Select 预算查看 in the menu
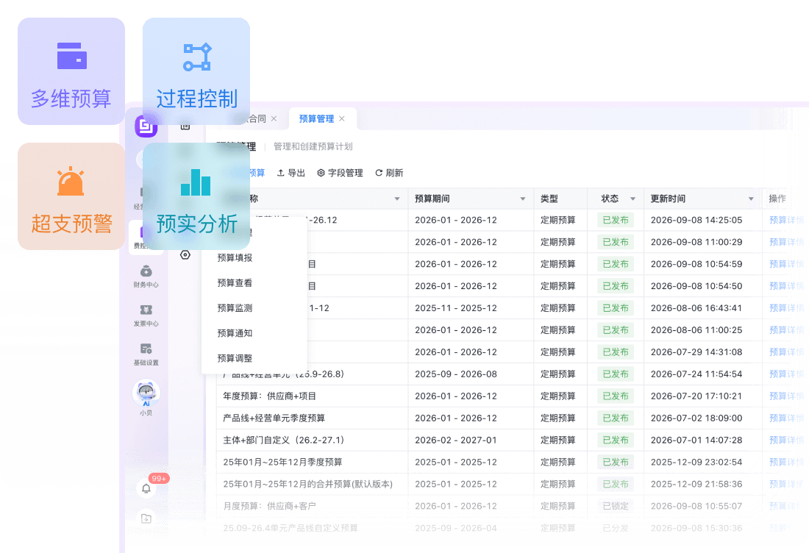This screenshot has height=553, width=809. pyautogui.click(x=235, y=282)
